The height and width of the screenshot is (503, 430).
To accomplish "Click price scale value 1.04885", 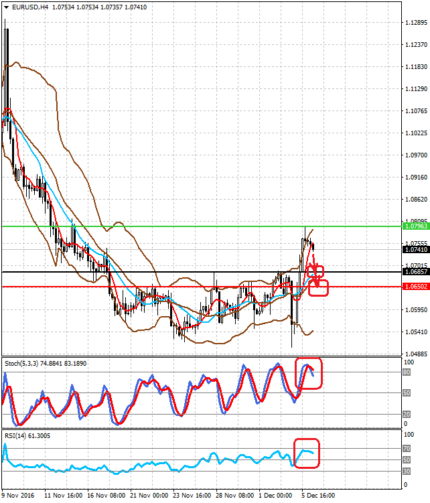I will tap(416, 354).
